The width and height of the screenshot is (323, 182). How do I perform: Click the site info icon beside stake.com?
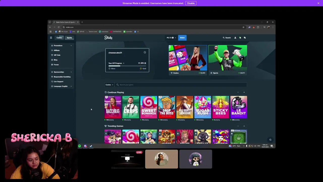pyautogui.click(x=64, y=27)
